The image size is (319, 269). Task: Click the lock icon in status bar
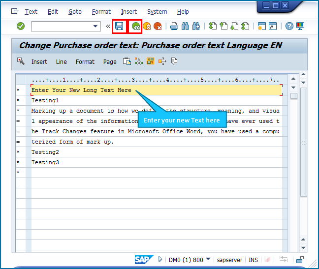tap(300, 259)
